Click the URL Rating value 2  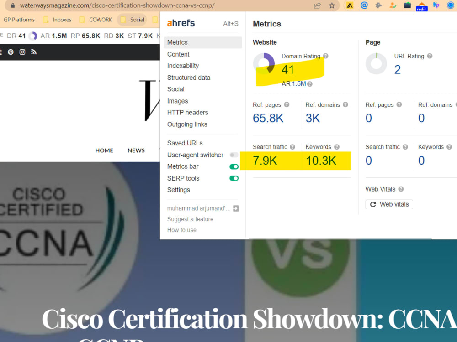click(x=397, y=69)
